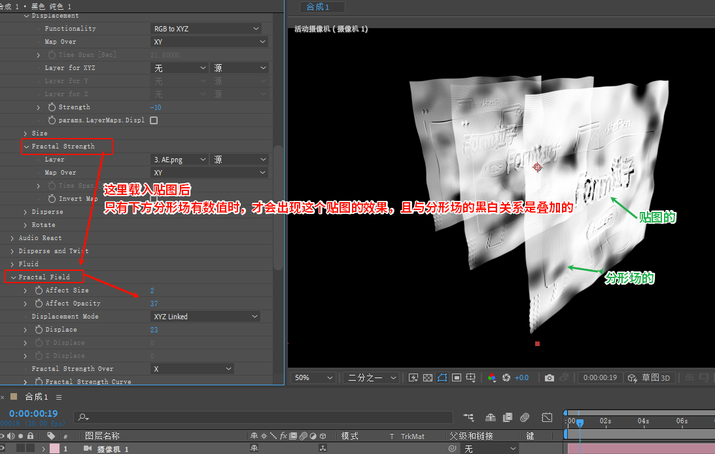Expand Disperse and Twist group
The width and height of the screenshot is (715, 454).
point(12,251)
